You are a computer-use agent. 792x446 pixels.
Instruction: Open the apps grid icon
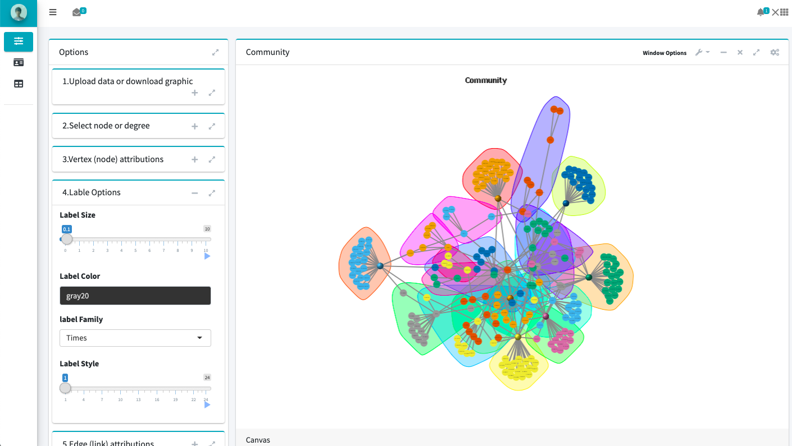(784, 12)
